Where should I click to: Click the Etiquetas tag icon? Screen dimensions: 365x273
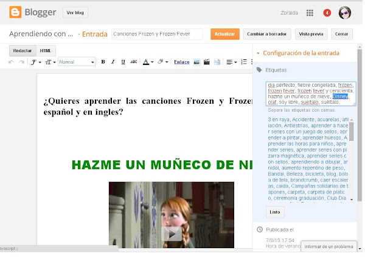(259, 70)
